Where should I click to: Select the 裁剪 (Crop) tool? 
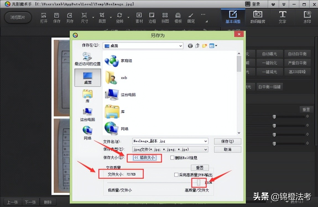102,17
